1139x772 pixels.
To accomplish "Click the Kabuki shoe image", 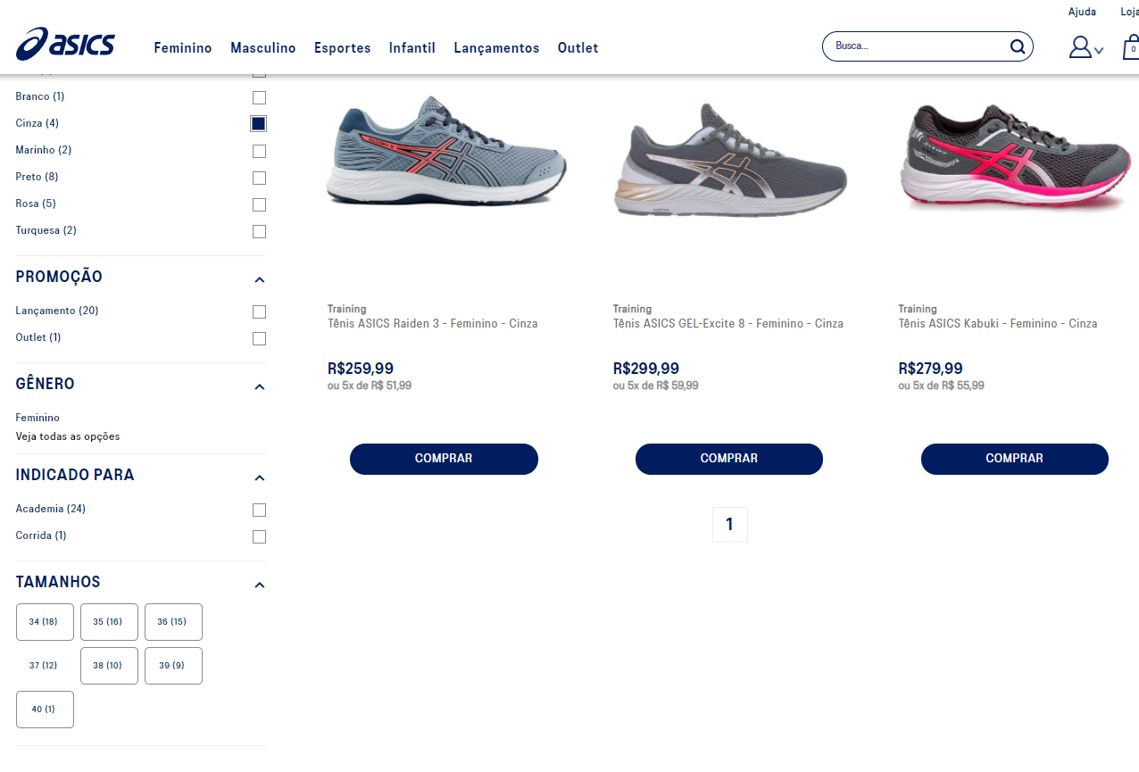I will click(x=1016, y=157).
